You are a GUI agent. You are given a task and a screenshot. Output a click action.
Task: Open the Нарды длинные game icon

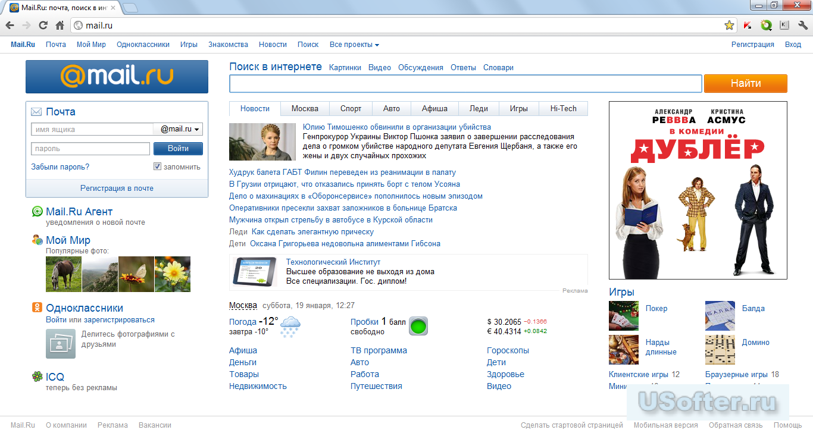pyautogui.click(x=624, y=350)
